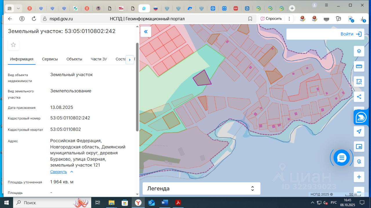Bookmark this page in address bar
371x208 pixels.
(x=250, y=19)
